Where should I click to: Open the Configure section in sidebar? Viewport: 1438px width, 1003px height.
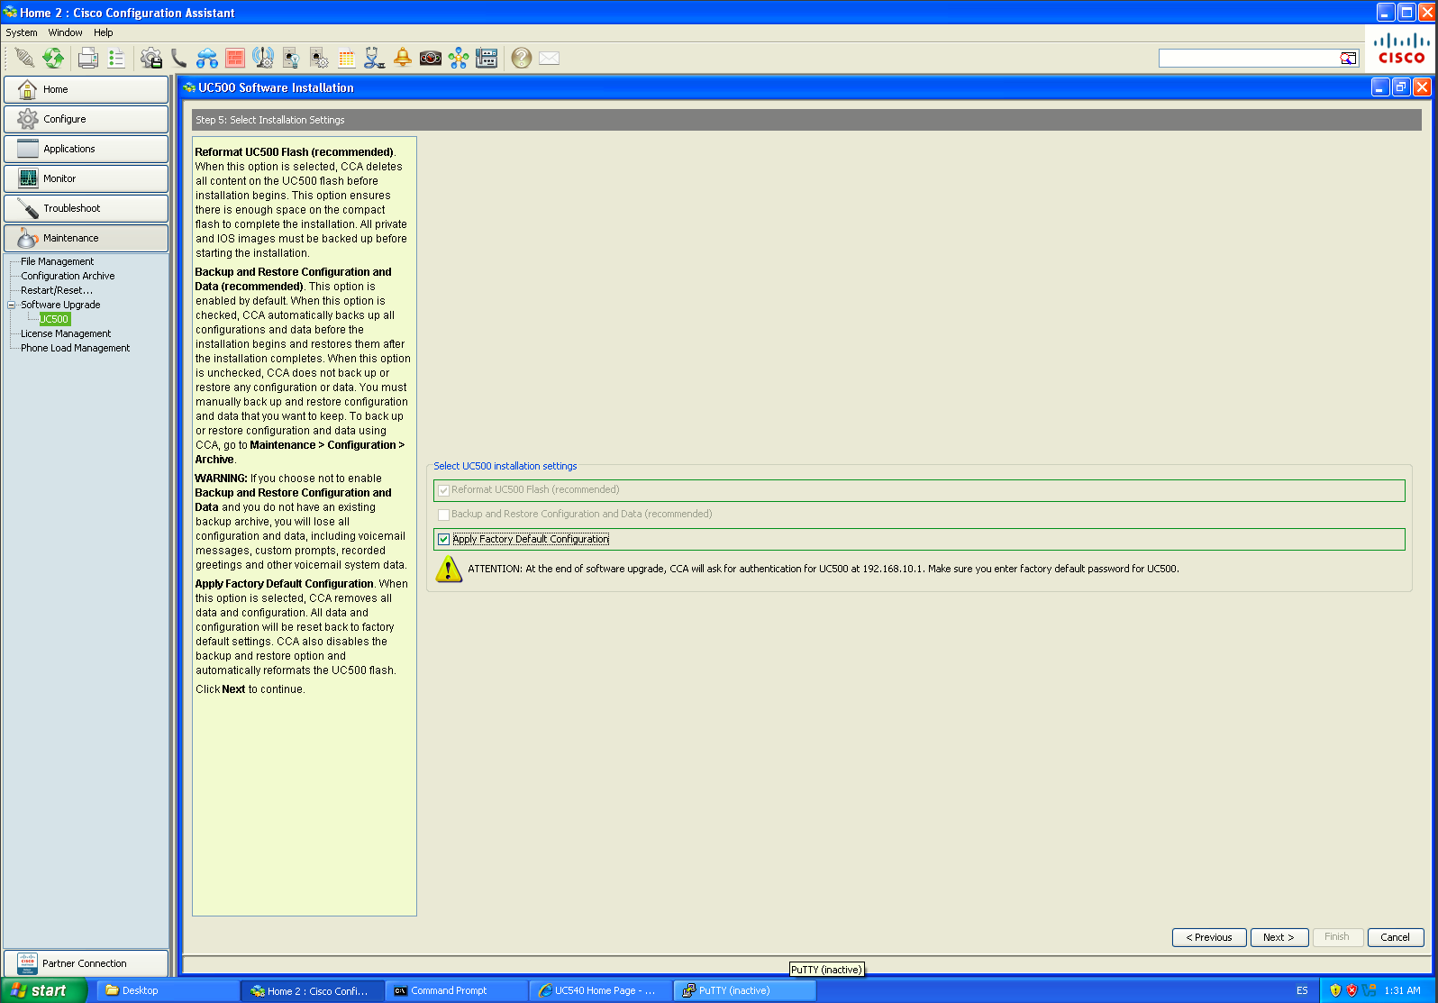[86, 119]
